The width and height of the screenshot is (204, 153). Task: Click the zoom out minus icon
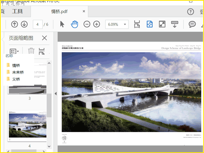(x=87, y=24)
